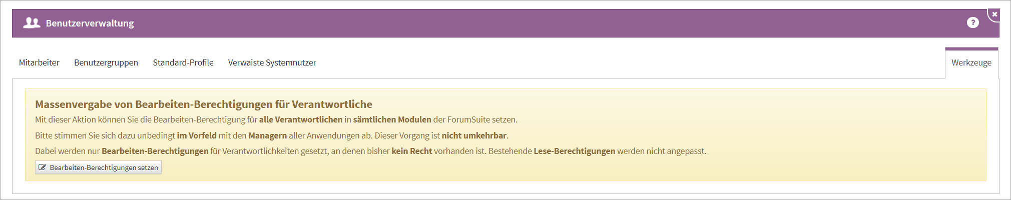Click the Benutzerverwaltung header title
The height and width of the screenshot is (200, 1011).
tap(90, 23)
